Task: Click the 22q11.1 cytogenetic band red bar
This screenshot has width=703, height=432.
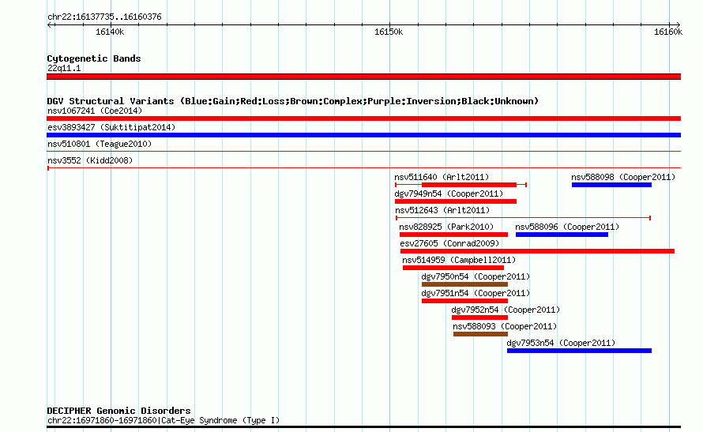Action: pos(363,77)
